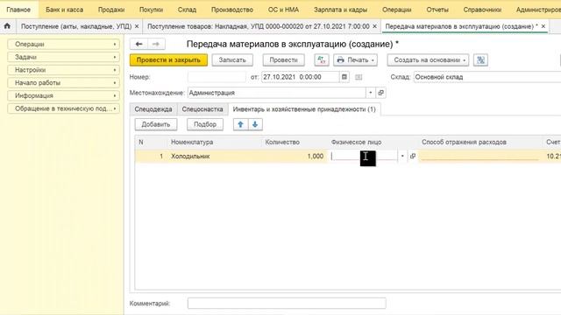The image size is (561, 315).
Task: Click the Склад field Основной склад
Action: click(x=487, y=77)
